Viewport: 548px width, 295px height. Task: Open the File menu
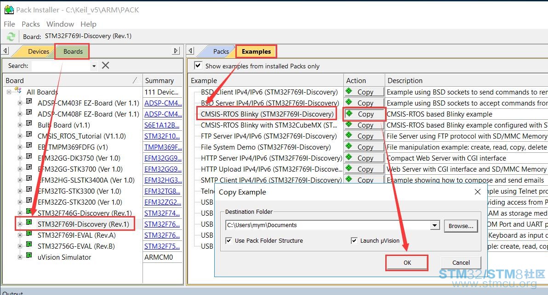(x=10, y=24)
